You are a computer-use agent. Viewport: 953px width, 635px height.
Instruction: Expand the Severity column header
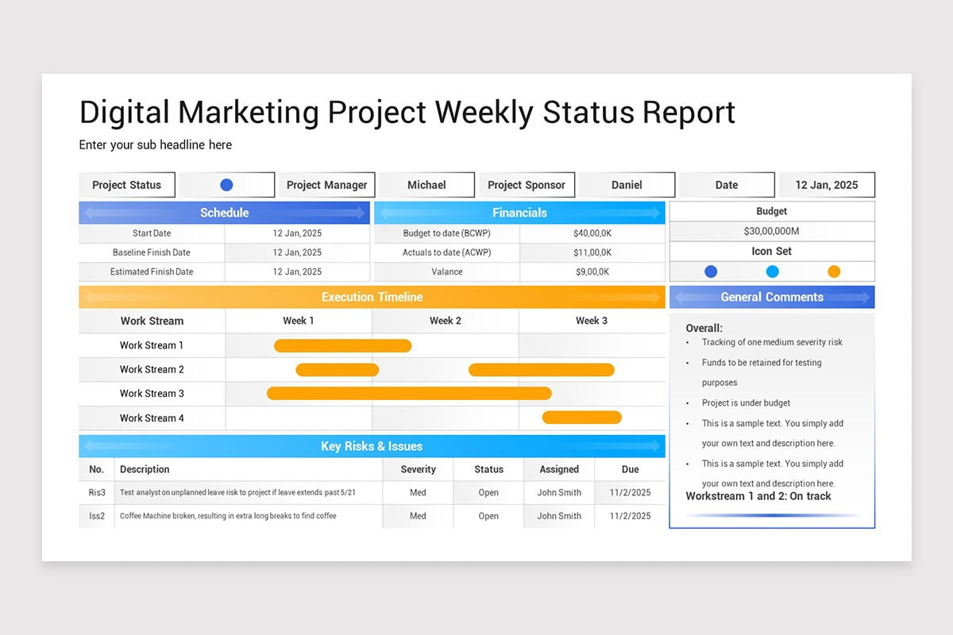click(x=418, y=469)
